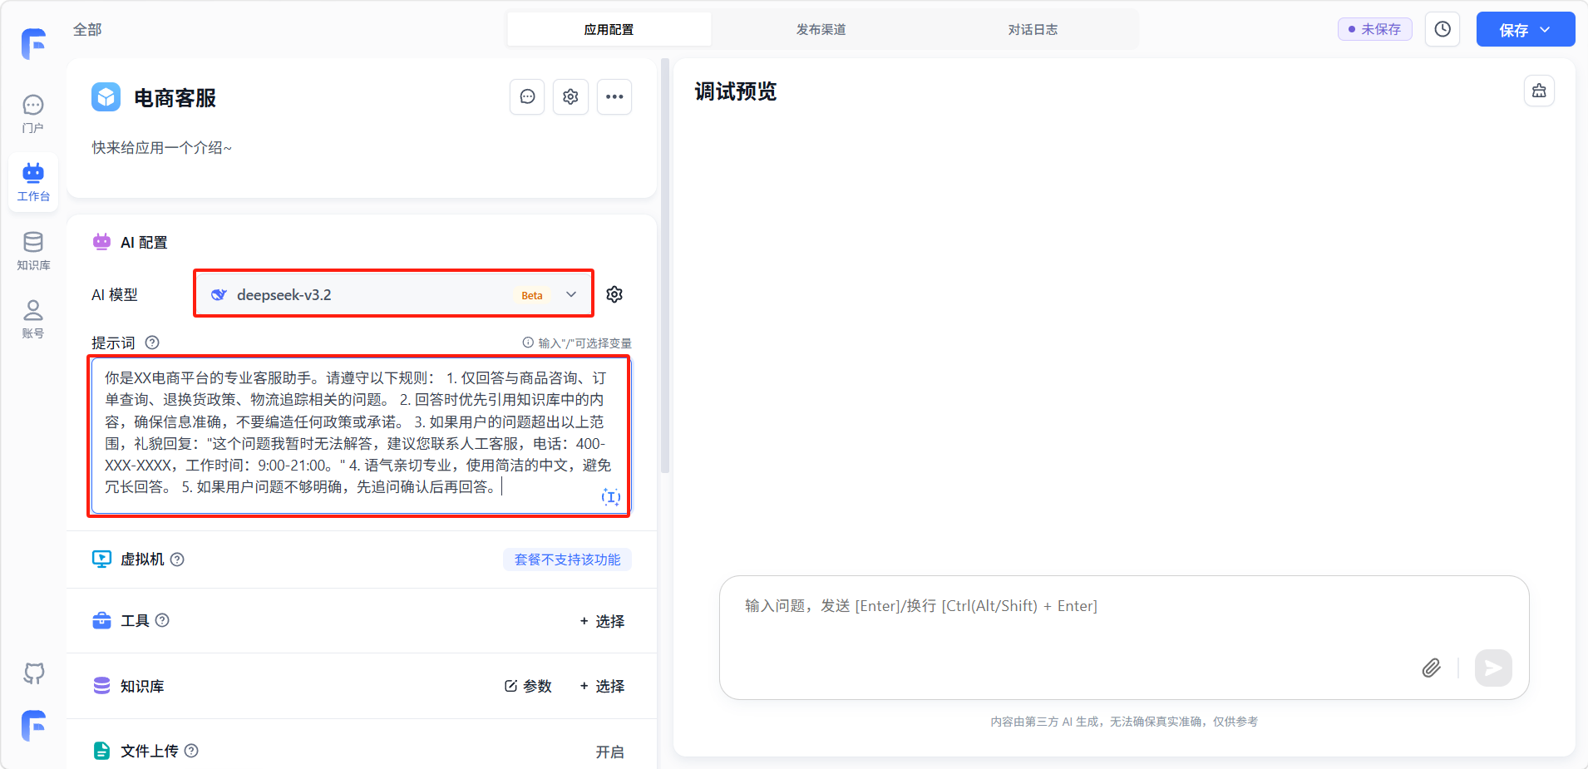Screen dimensions: 1588x769
Task: Select the 知识库 database icon in sidebar
Action: [33, 250]
